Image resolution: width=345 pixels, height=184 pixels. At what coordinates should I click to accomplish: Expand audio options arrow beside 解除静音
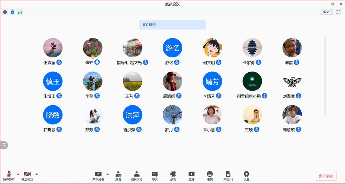18,174
